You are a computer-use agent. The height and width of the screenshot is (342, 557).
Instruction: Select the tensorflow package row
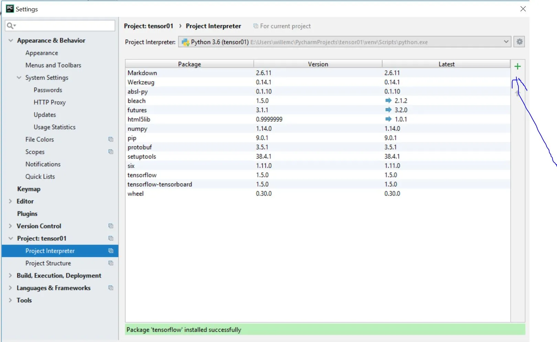(318, 175)
